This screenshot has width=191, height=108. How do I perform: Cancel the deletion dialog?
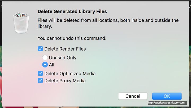coord(133,96)
